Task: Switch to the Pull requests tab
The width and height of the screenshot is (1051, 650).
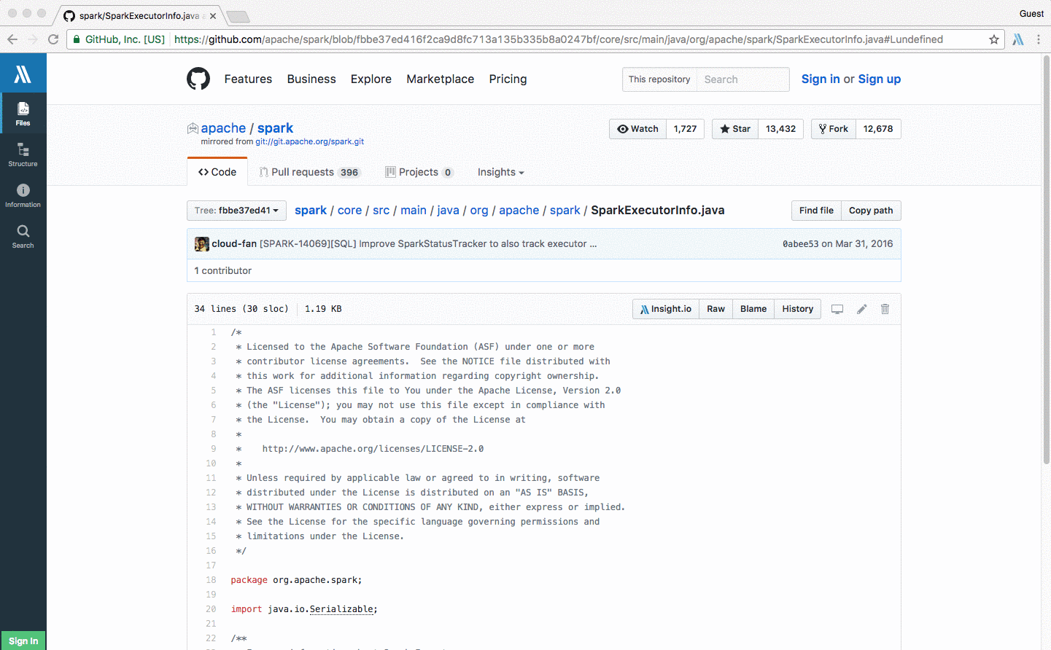Action: tap(310, 172)
